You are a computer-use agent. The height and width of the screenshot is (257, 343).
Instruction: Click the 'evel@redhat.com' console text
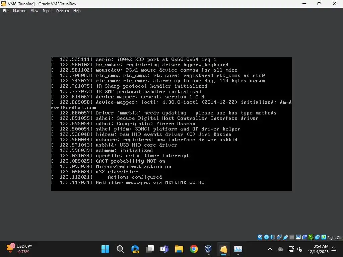click(x=73, y=107)
